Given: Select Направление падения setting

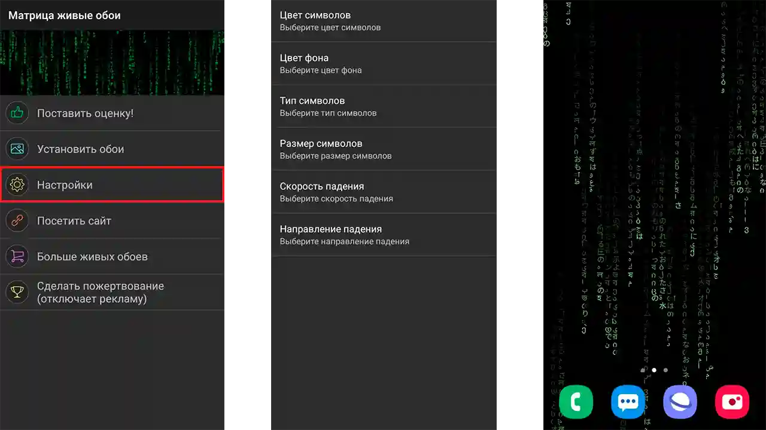Looking at the screenshot, I should tap(383, 235).
